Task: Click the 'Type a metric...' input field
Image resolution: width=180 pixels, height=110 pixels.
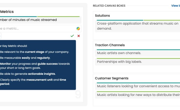Action: (x=37, y=29)
